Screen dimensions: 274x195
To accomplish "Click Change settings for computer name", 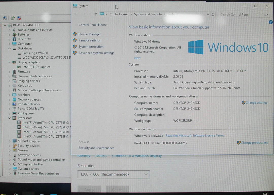I will pyautogui.click(x=256, y=103).
